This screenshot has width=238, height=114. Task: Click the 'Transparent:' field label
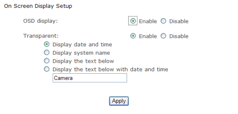tap(41, 36)
